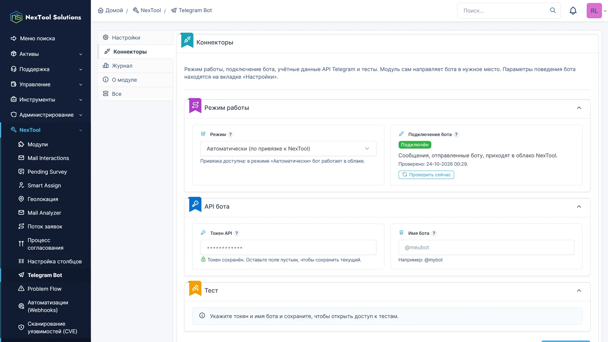Open Модули in sidebar
608x342 pixels.
tap(46, 144)
